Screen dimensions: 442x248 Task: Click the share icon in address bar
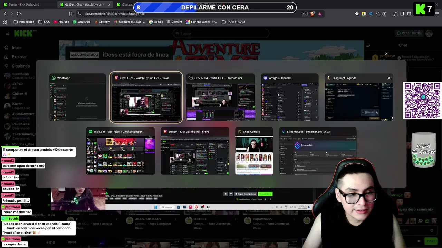(x=304, y=14)
